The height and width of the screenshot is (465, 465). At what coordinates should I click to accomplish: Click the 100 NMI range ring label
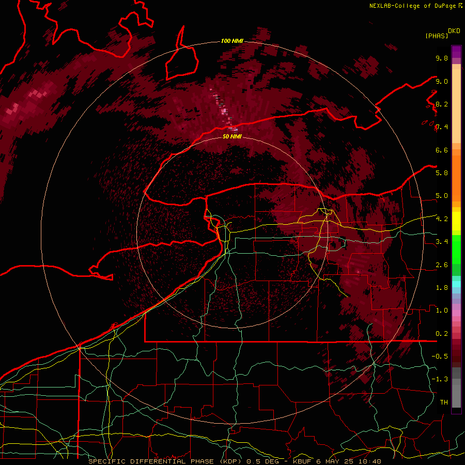pyautogui.click(x=232, y=41)
